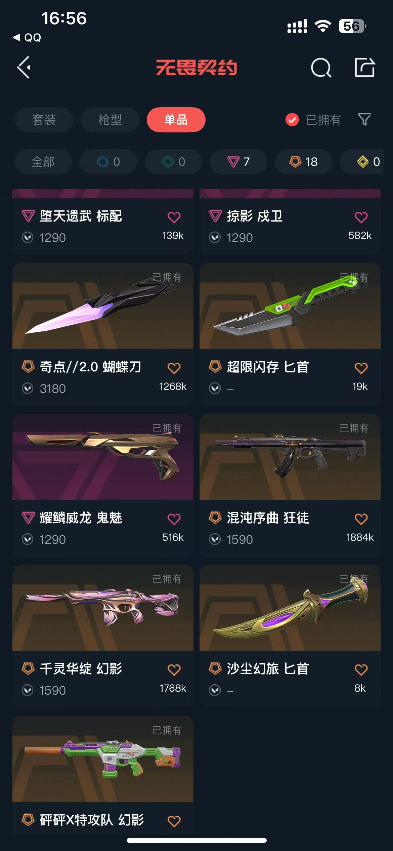
Task: Filter by pink tier showing 7
Action: 238,162
